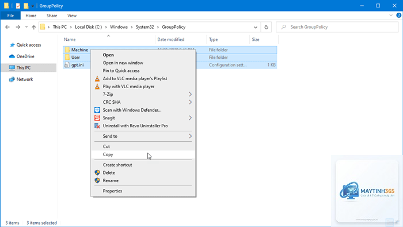This screenshot has height=227, width=403.
Task: Open the recent locations dropdown arrow
Action: pos(26,27)
